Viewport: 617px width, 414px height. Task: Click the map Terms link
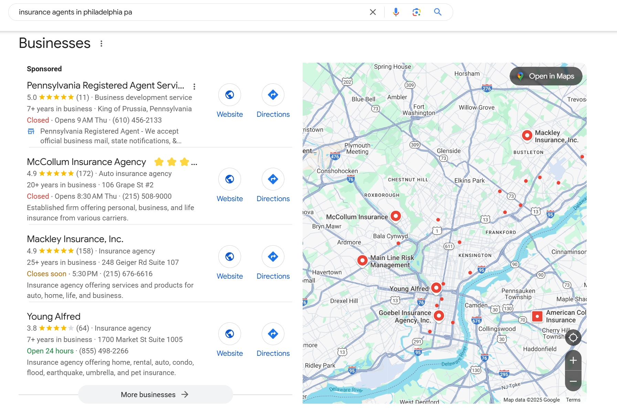(x=573, y=400)
